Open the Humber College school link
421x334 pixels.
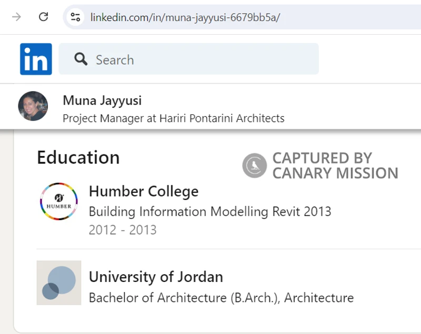(144, 191)
